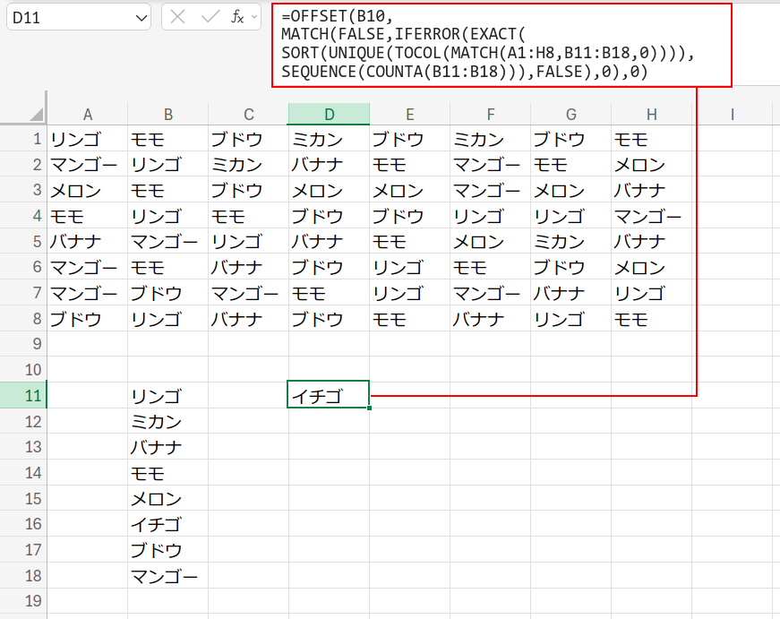Image resolution: width=780 pixels, height=619 pixels.
Task: Open the Name Box dropdown arrow
Action: click(x=141, y=18)
